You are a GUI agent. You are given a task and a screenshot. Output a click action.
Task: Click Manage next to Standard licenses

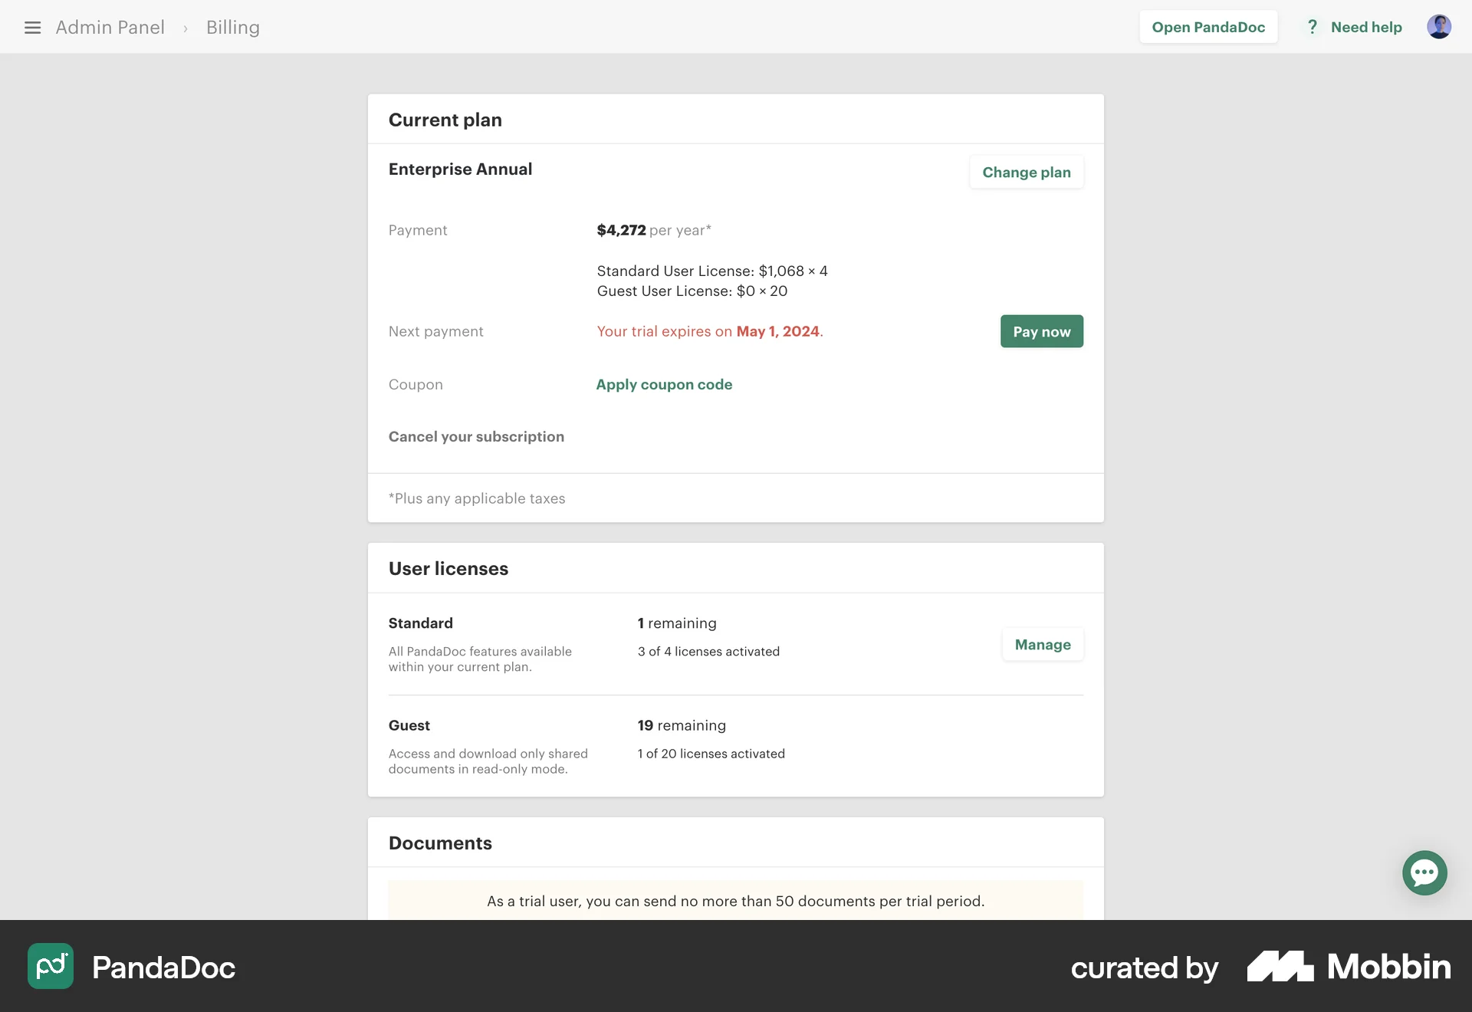point(1042,644)
